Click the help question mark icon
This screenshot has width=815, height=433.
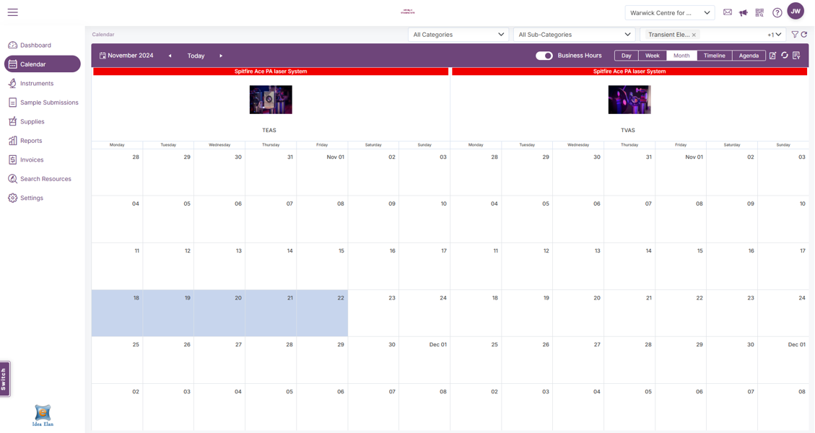[777, 12]
